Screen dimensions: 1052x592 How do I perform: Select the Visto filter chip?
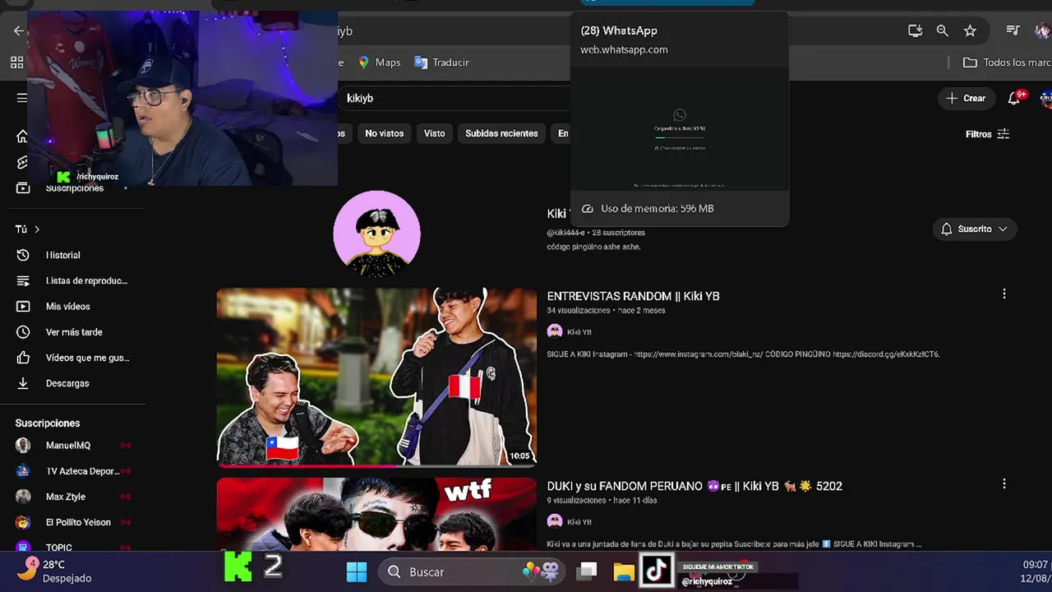435,133
